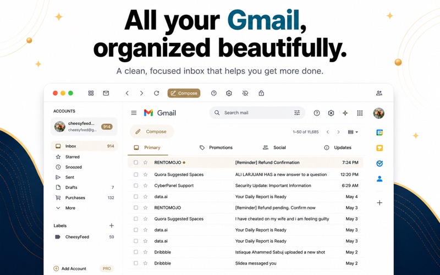Image resolution: width=440 pixels, height=275 pixels.
Task: Select checkbox for data.ai May 4 email
Action: (136, 197)
